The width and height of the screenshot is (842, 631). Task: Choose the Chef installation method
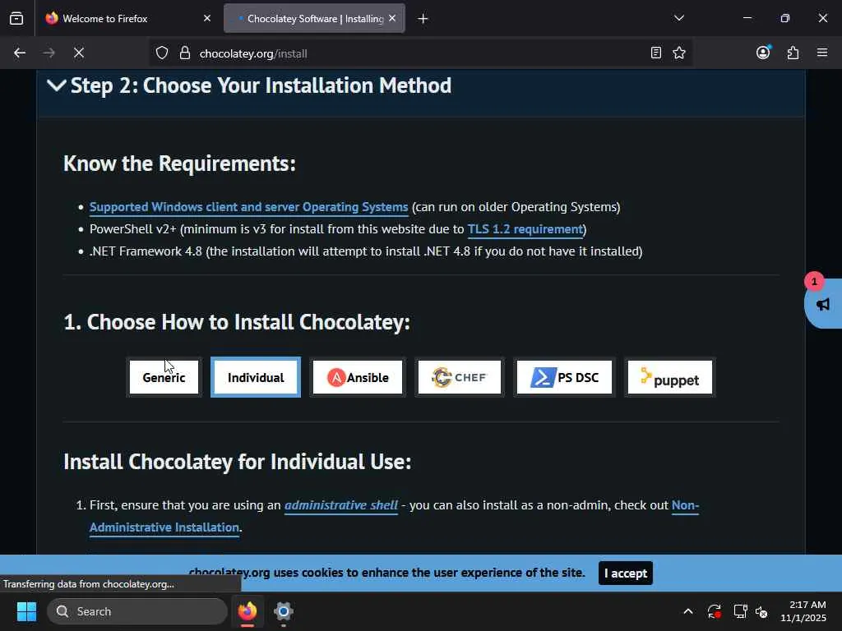coord(460,377)
